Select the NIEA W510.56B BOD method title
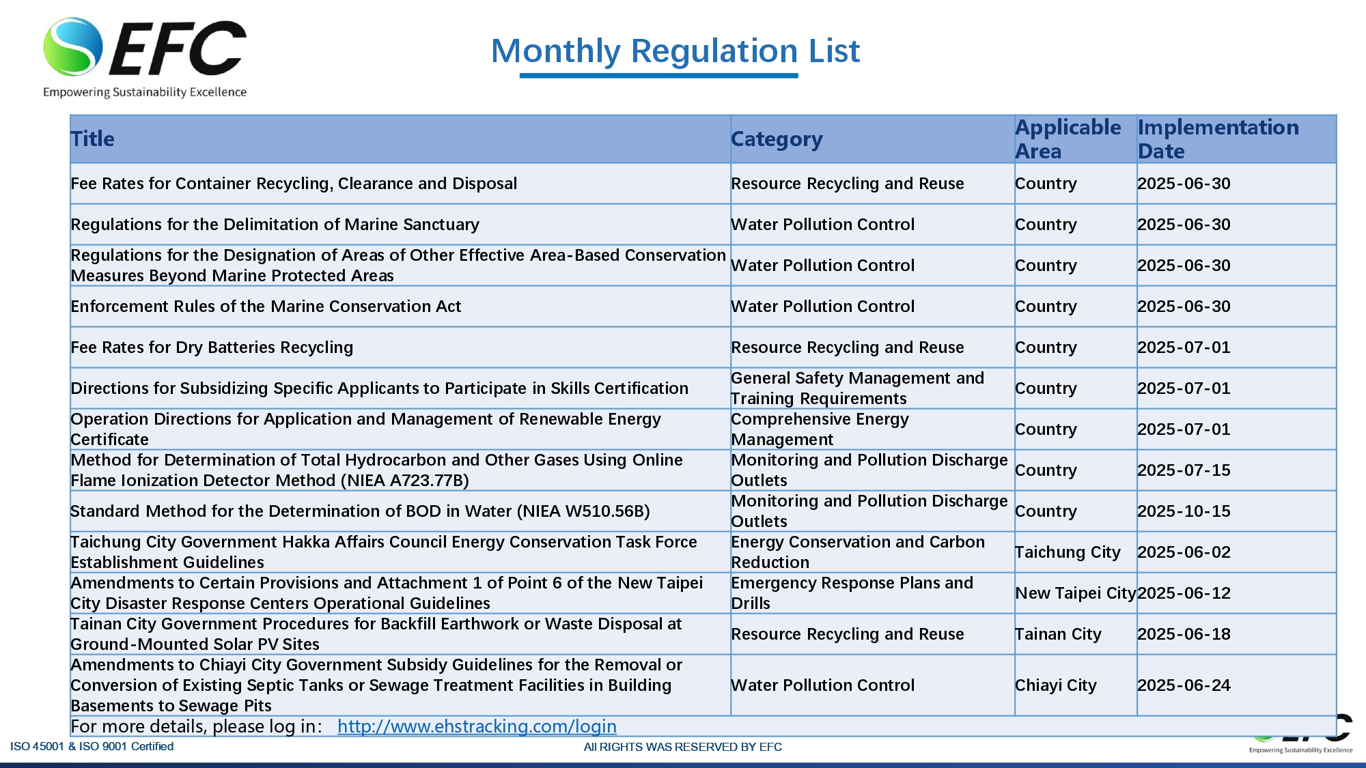This screenshot has height=768, width=1366. coord(360,511)
